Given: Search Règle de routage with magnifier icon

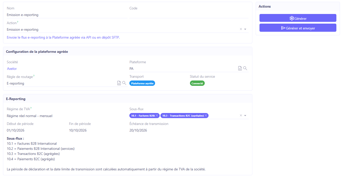Looking at the screenshot, I should 124,83.
